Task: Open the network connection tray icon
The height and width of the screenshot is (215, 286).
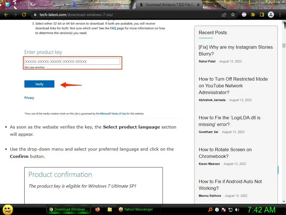Action: click(x=230, y=210)
